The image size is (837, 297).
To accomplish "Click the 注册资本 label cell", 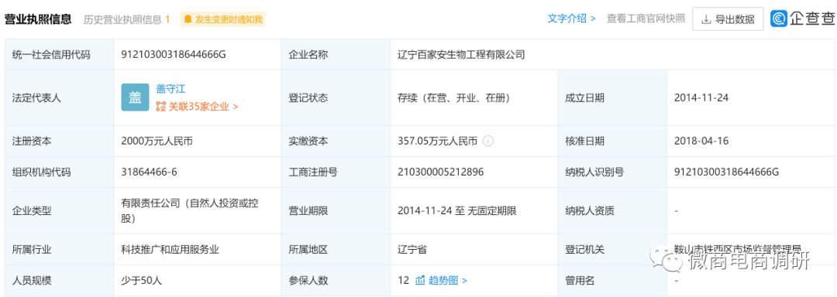I will pos(59,142).
